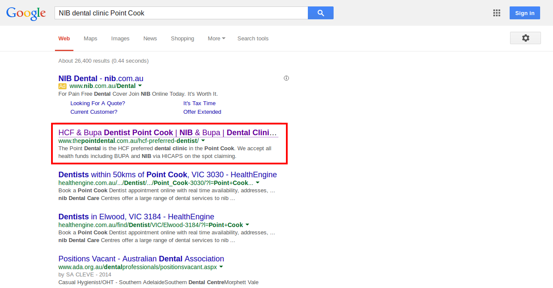Open Dentists within 50kms of Point Cook result
Viewport: 553px width, 288px height.
pyautogui.click(x=167, y=175)
